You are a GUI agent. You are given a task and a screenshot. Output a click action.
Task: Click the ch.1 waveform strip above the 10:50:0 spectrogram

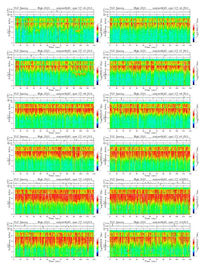tap(150, 183)
